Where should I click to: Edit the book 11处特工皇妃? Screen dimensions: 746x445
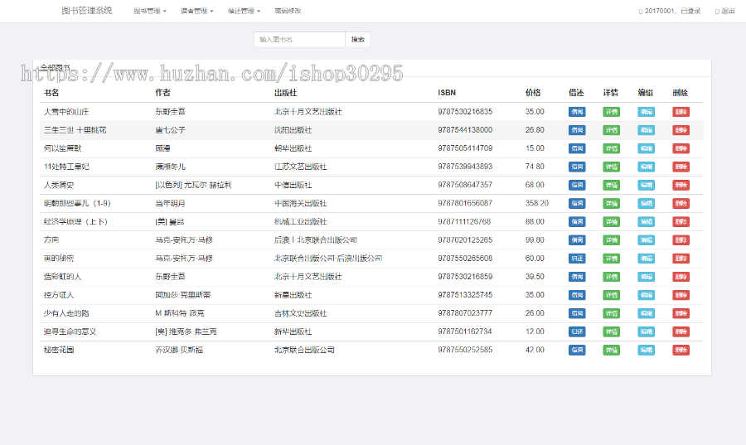646,167
